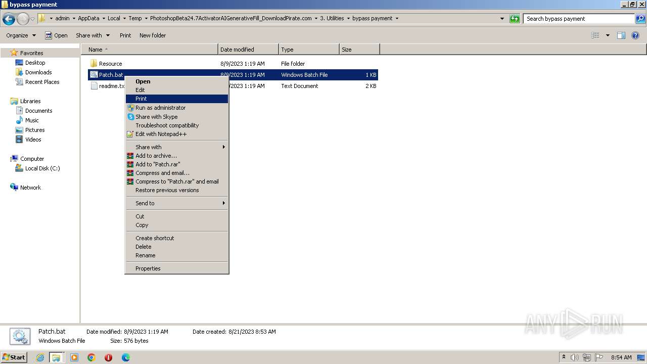This screenshot has height=364, width=647.
Task: Show hidden tray icons arrow
Action: (564, 357)
